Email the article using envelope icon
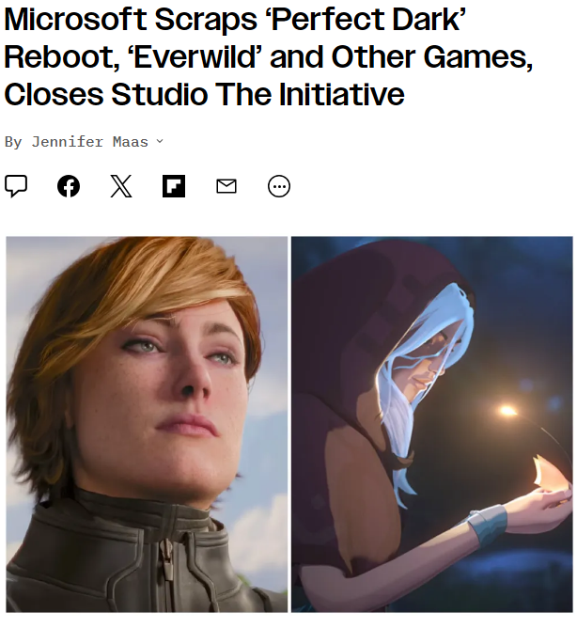 tap(226, 186)
